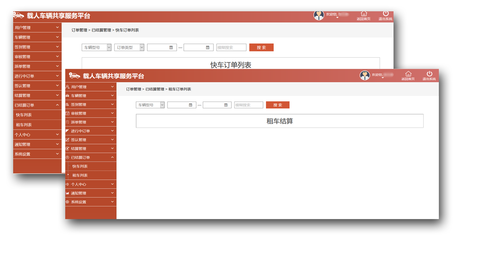The height and width of the screenshot is (275, 490).
Task: Expand 派单管理 chevron in front window sidebar
Action: click(112, 122)
